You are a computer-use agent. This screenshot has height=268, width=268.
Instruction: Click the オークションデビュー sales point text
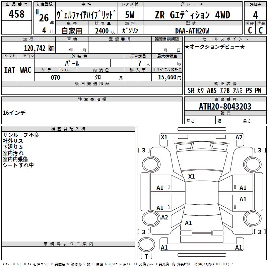point(215,47)
